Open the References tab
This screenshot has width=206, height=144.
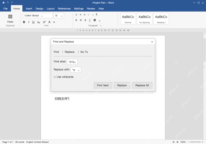[x=64, y=9]
